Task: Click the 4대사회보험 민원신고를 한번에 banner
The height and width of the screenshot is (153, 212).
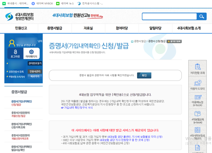Action: pos(78,16)
